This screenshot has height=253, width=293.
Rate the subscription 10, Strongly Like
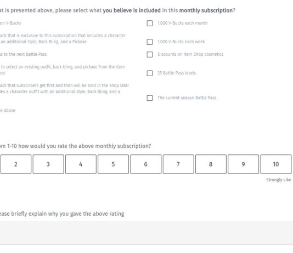276,164
